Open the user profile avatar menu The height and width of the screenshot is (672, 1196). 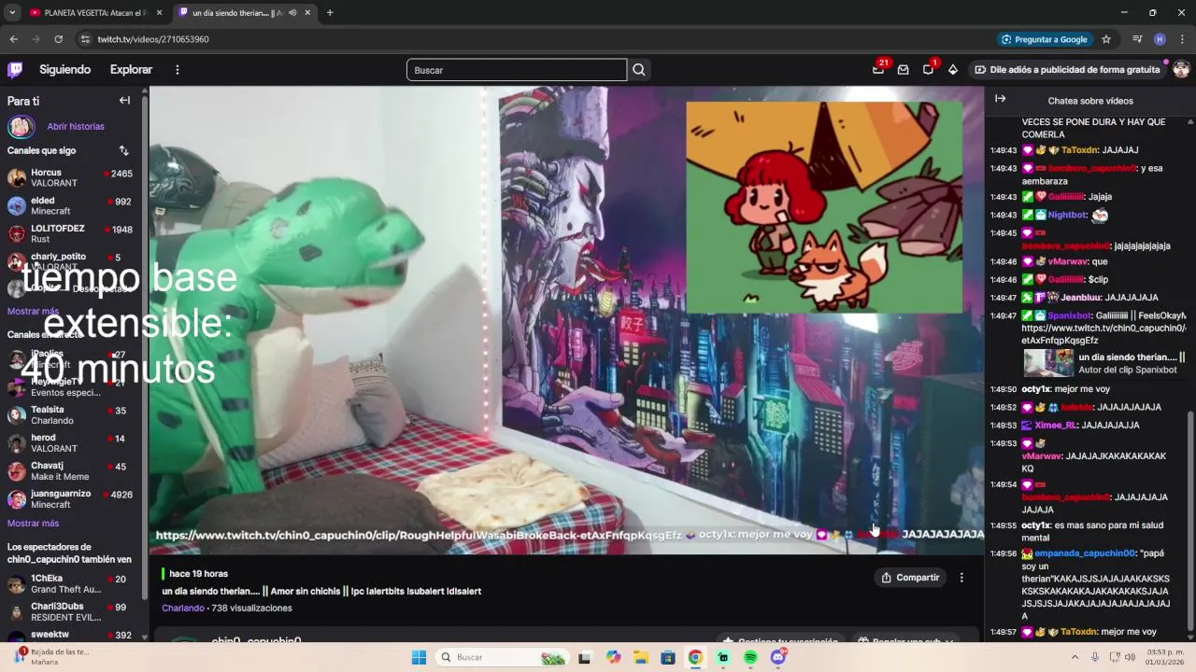(x=1181, y=69)
